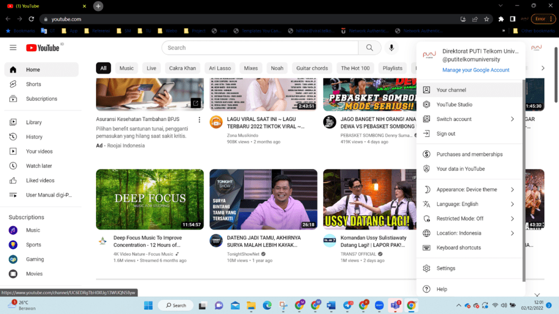Select Your channel menu item
Viewport: 559px width, 314px height.
click(x=470, y=90)
